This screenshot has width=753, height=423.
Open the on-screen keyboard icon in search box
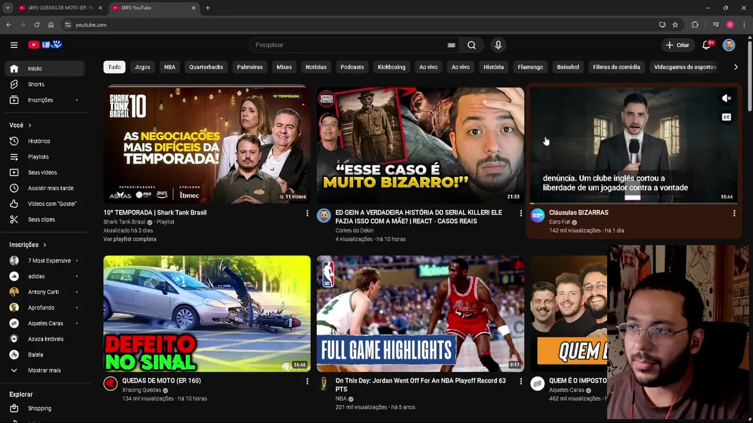coord(451,45)
